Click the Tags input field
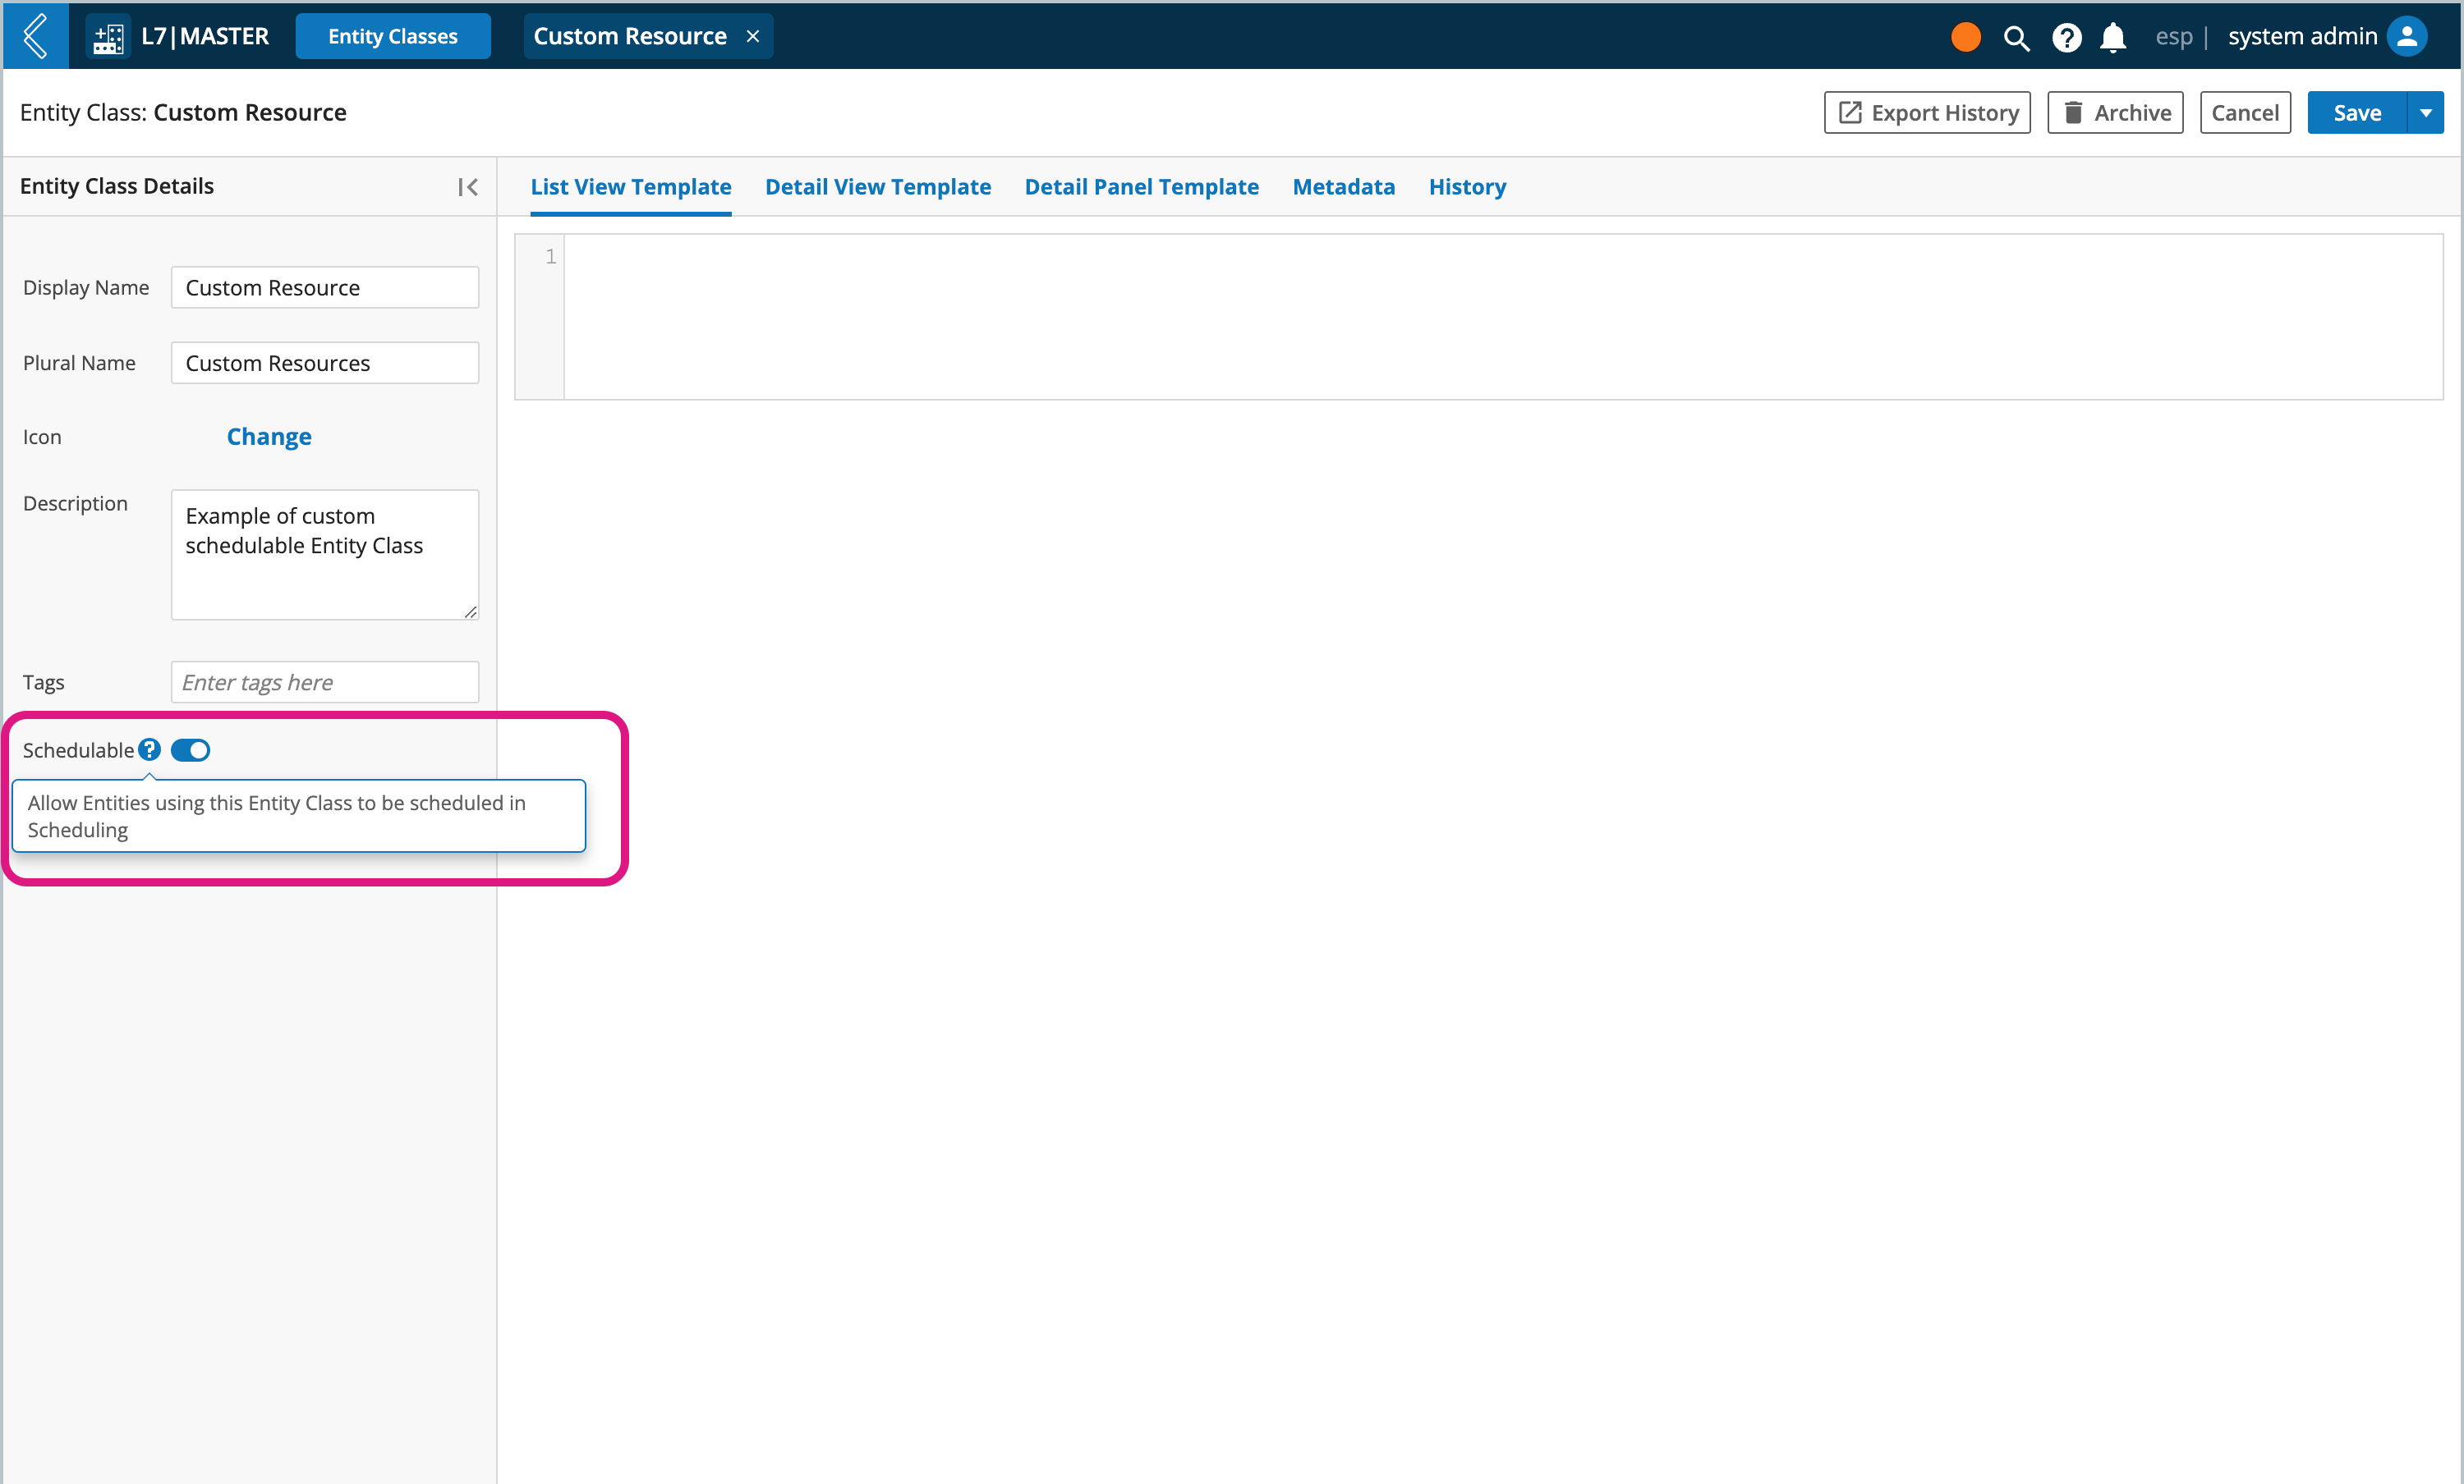 [325, 683]
